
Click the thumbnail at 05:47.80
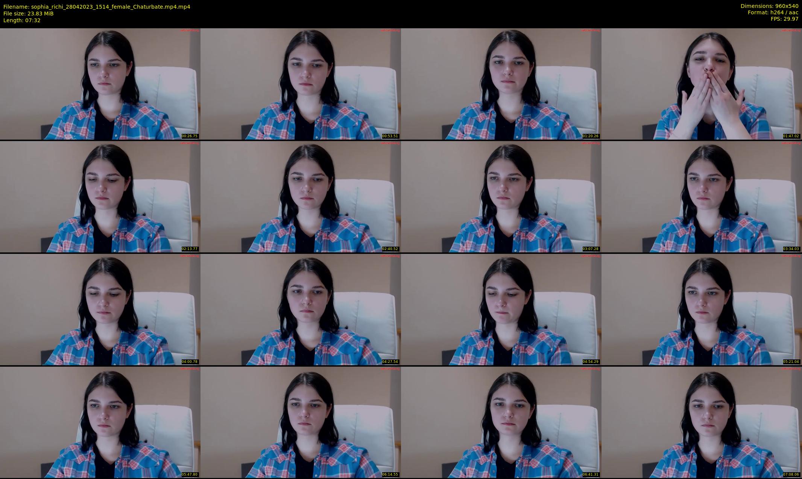(x=100, y=422)
